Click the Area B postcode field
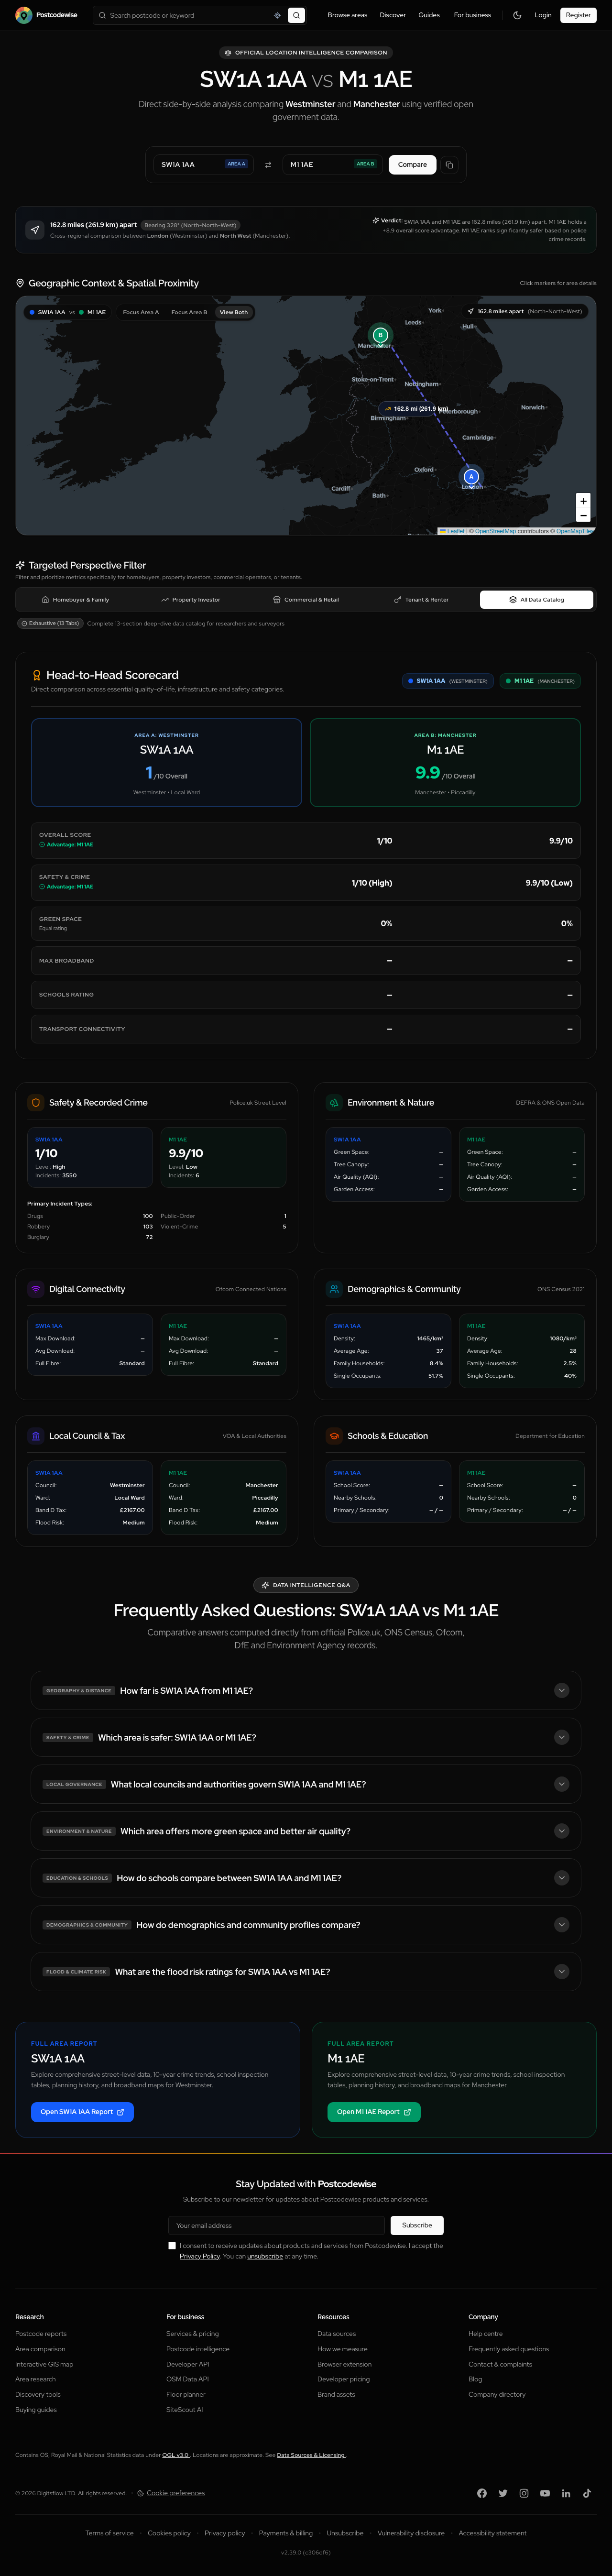The image size is (612, 2576). [333, 165]
